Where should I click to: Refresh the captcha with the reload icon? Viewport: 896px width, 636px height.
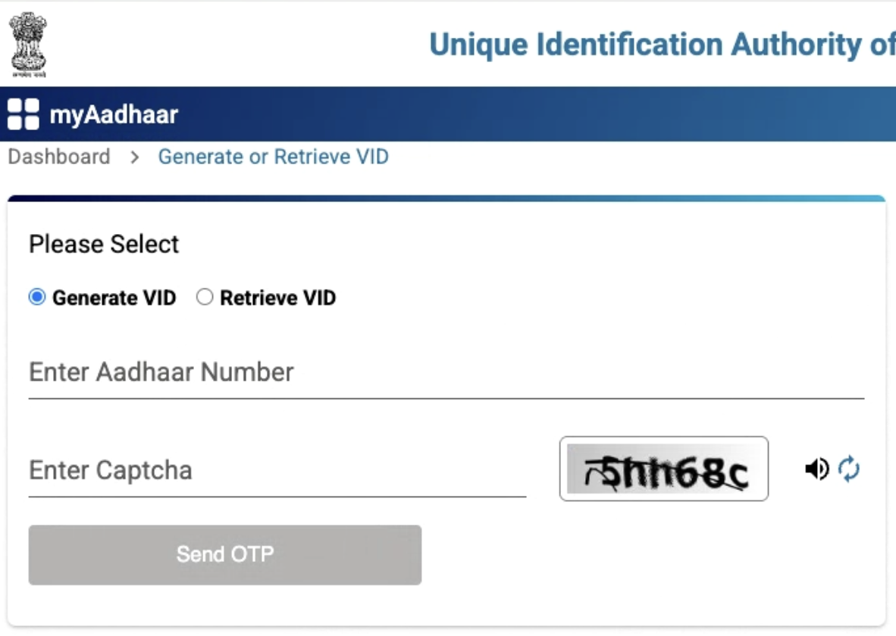(849, 469)
